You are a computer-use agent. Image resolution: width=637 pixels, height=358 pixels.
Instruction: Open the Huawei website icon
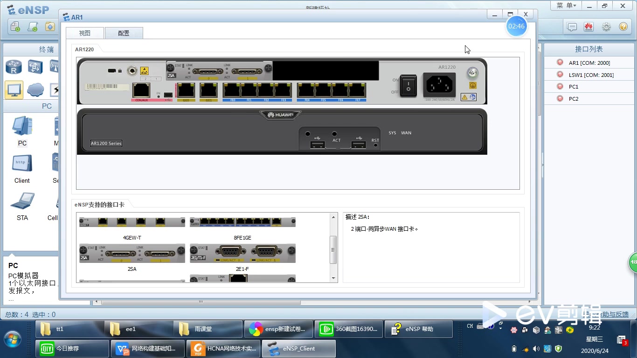coord(589,27)
